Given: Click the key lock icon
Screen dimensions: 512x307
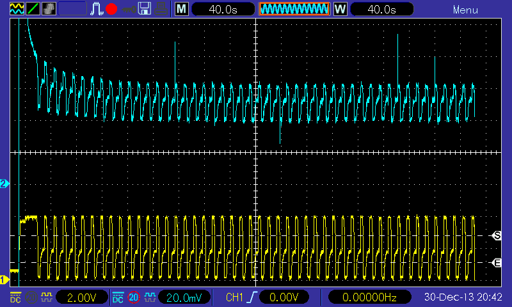Looking at the screenshot, I should point(129,9).
